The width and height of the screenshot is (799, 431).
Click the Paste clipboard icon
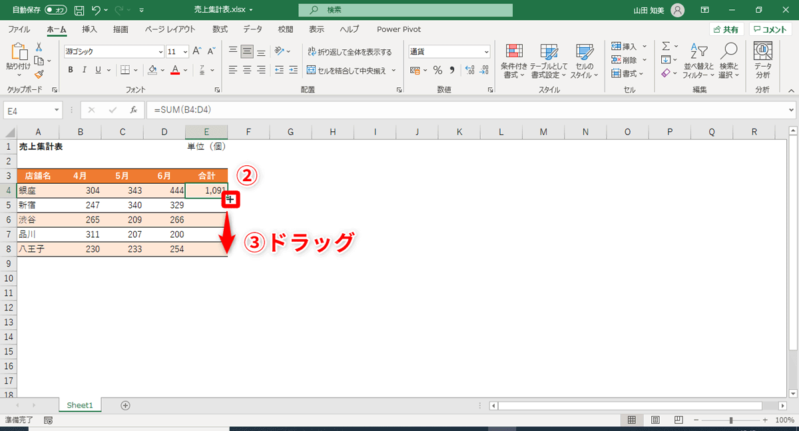click(18, 53)
